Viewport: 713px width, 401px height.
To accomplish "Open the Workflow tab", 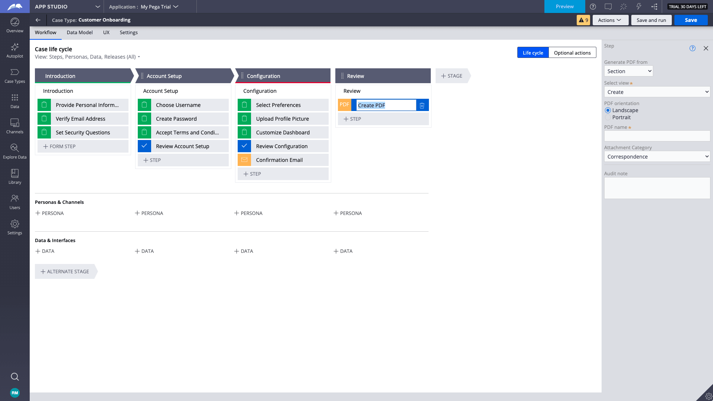I will pos(46,33).
